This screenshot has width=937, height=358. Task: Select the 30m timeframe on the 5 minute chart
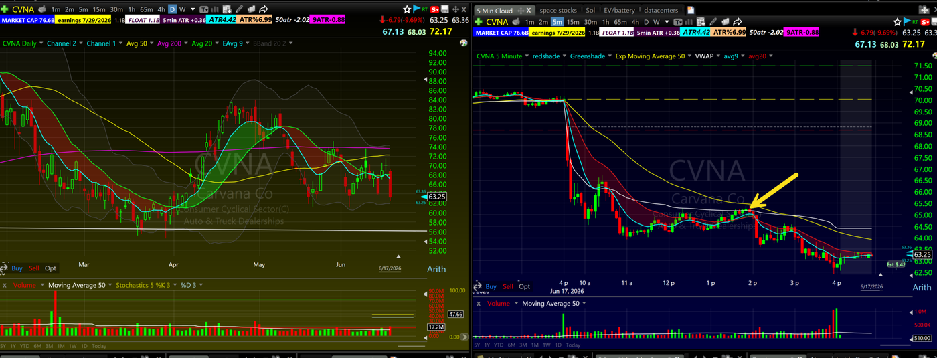tap(590, 22)
